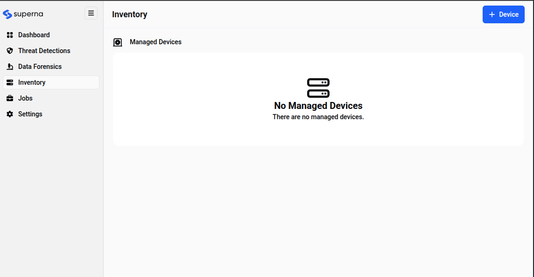The height and width of the screenshot is (277, 534).
Task: Click the Settings gear icon
Action: tap(10, 114)
